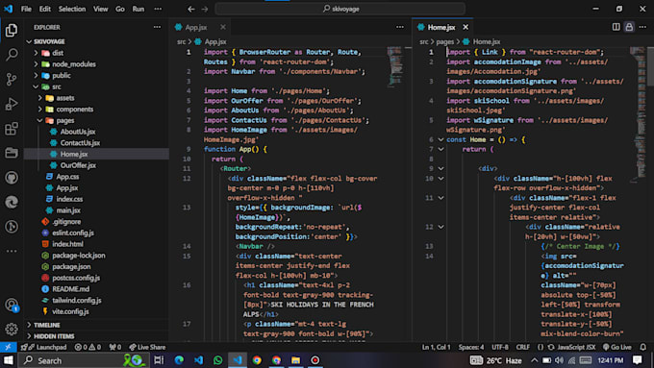Open OurOffer.jsx from the explorer
The width and height of the screenshot is (654, 368).
[x=97, y=165]
